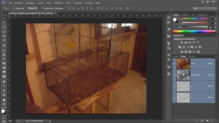Viewport: 219px width, 123px height.
Task: Select the Path Selection tool
Action: pos(4,90)
